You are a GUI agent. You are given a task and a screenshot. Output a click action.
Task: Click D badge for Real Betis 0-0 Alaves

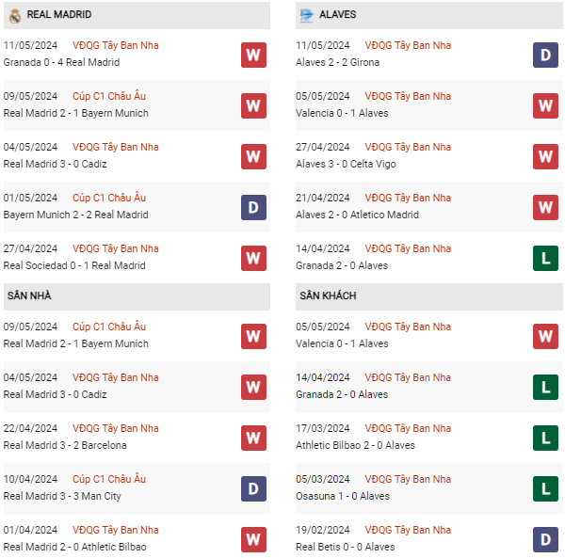(545, 539)
